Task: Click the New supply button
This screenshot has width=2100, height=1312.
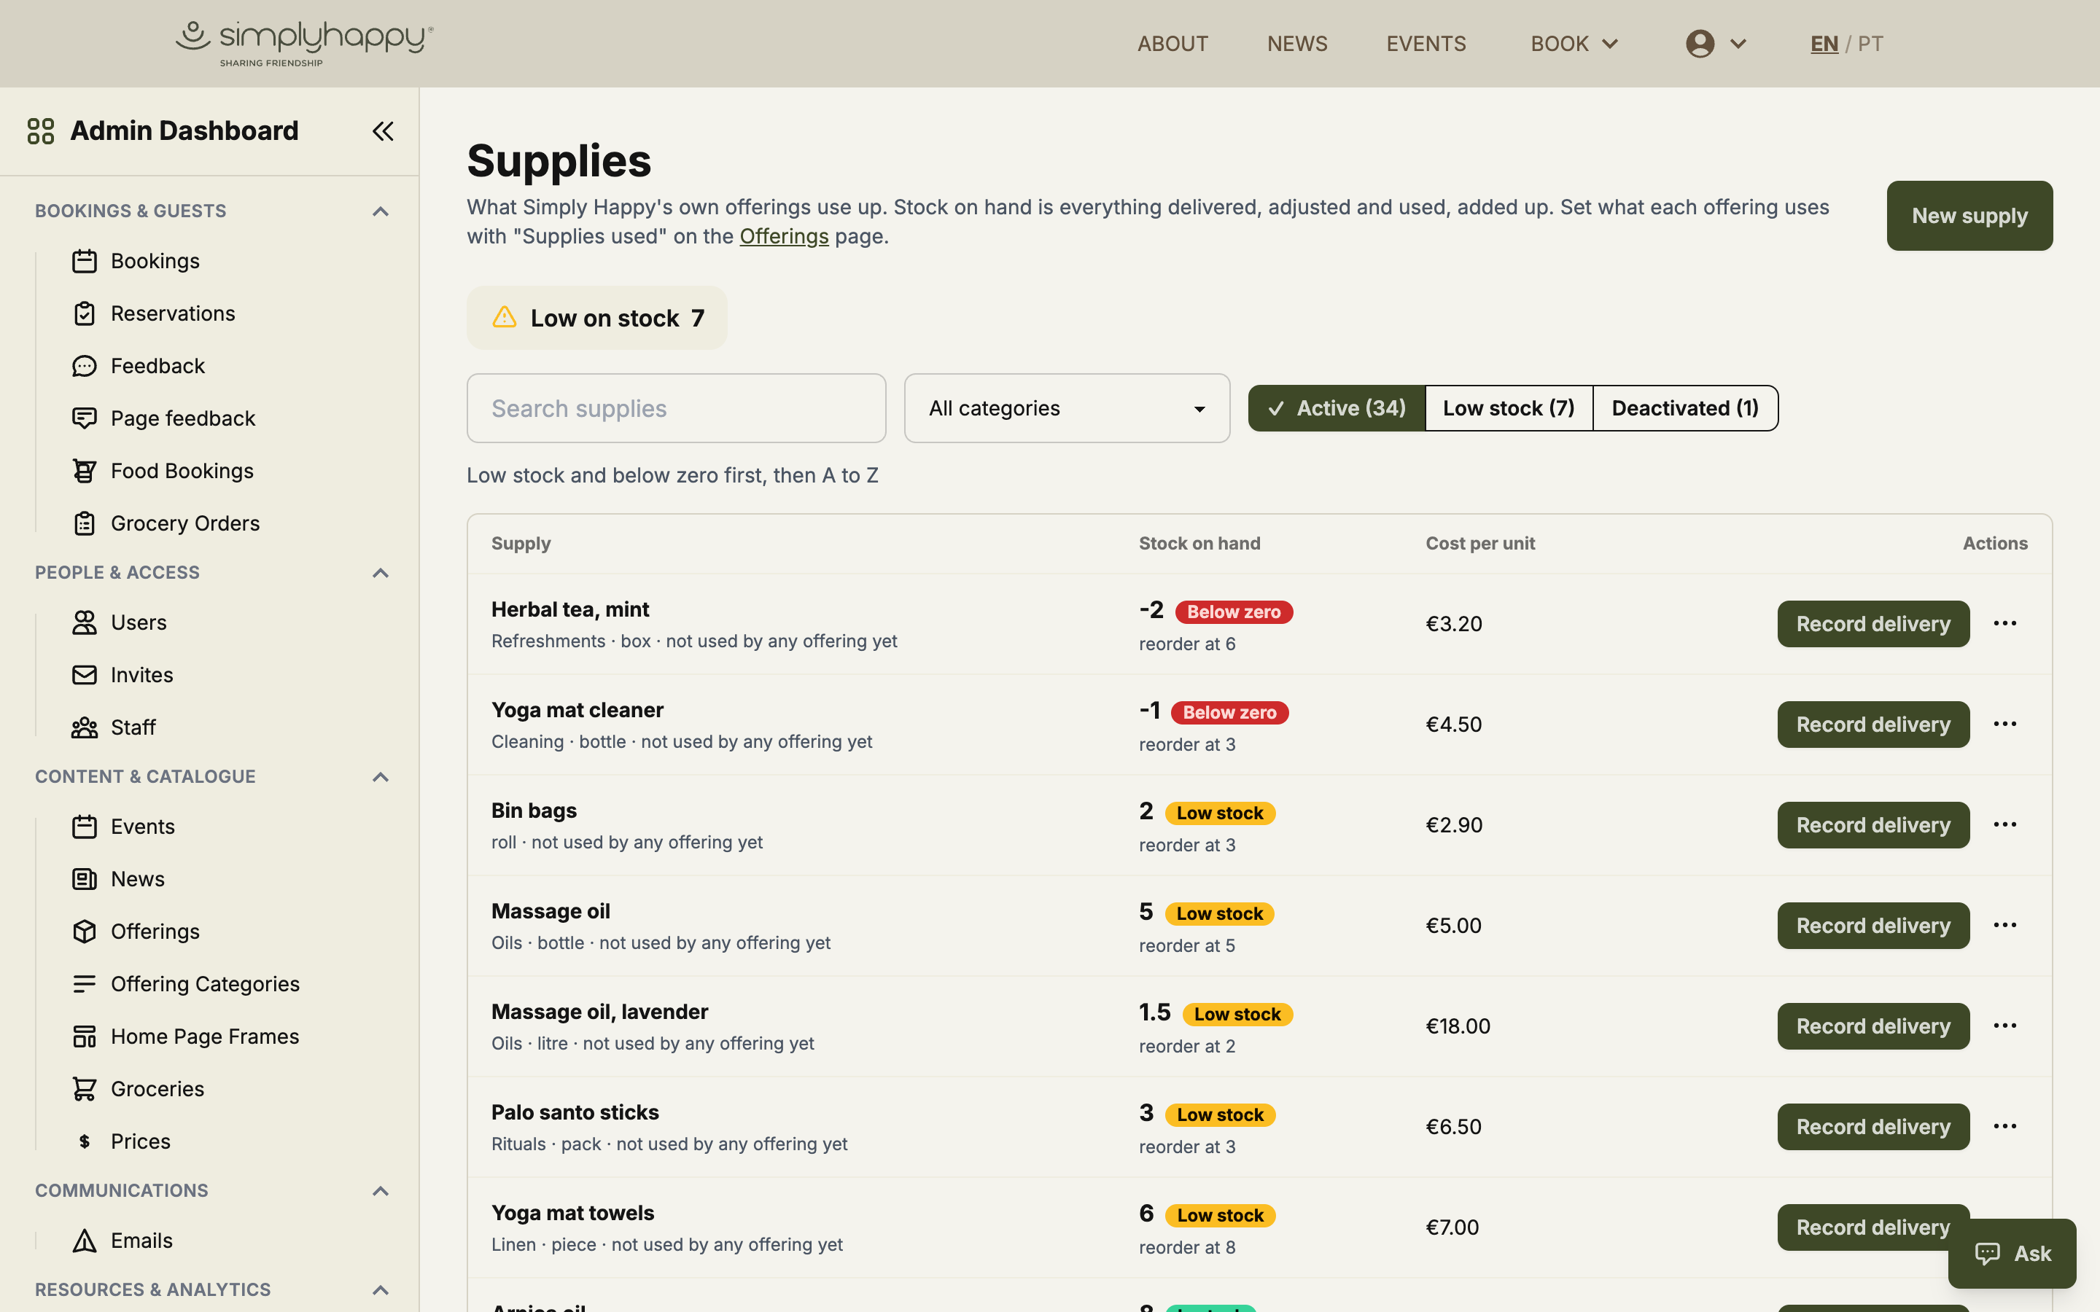Action: (x=1969, y=216)
